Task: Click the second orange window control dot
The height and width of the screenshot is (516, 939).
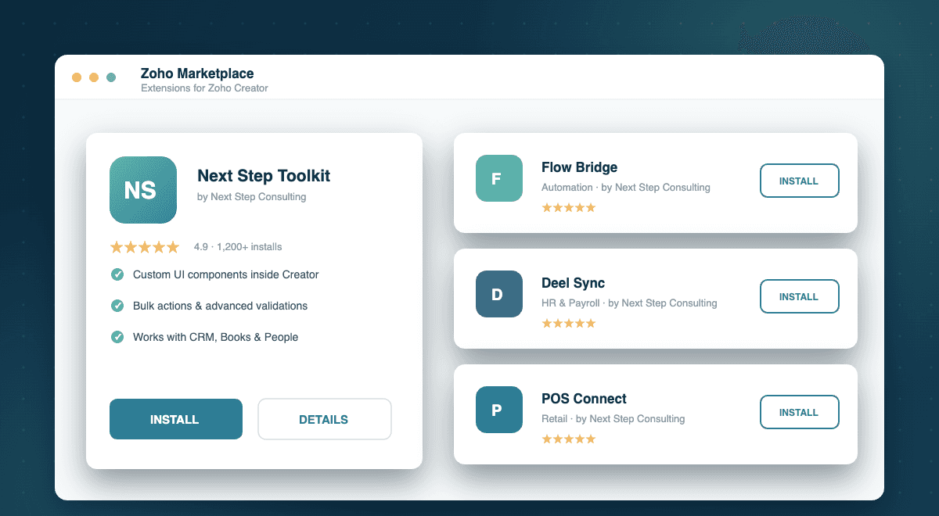Action: (x=94, y=77)
